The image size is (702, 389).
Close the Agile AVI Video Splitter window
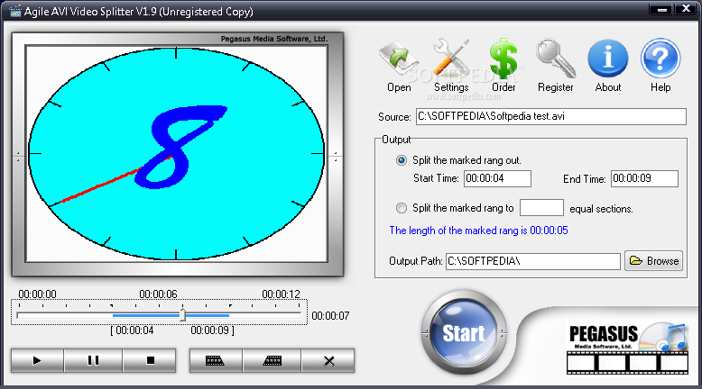coord(686,9)
